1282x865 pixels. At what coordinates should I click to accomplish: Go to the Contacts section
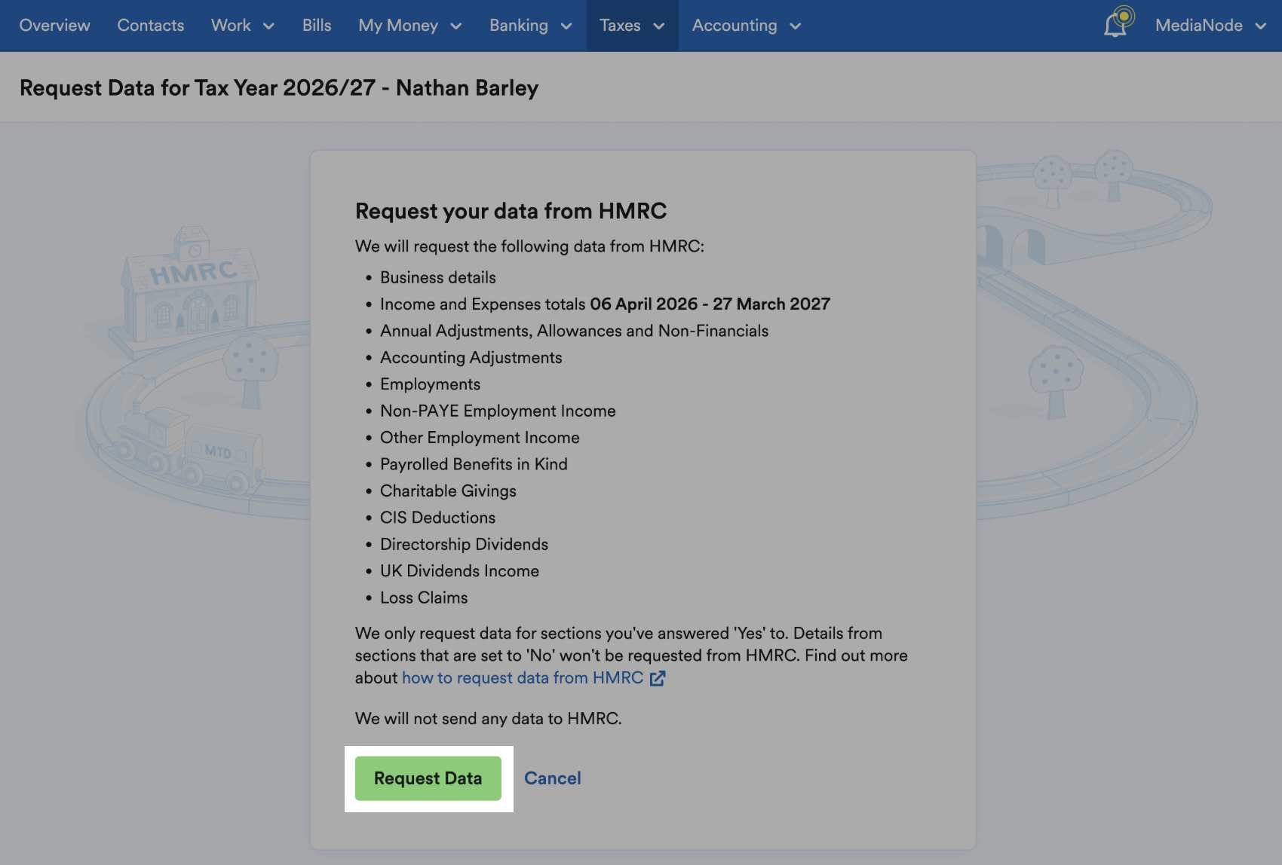point(151,26)
